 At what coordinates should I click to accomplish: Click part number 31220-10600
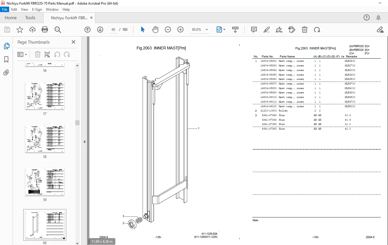tap(269, 111)
